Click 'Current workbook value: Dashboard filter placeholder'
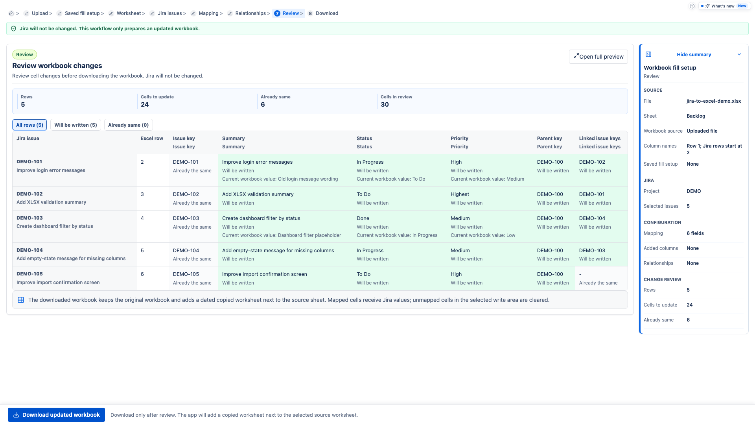 coord(282,235)
